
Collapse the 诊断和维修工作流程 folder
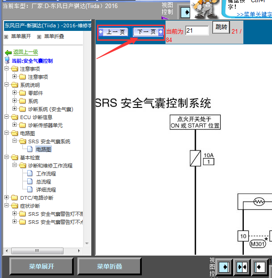point(14,165)
